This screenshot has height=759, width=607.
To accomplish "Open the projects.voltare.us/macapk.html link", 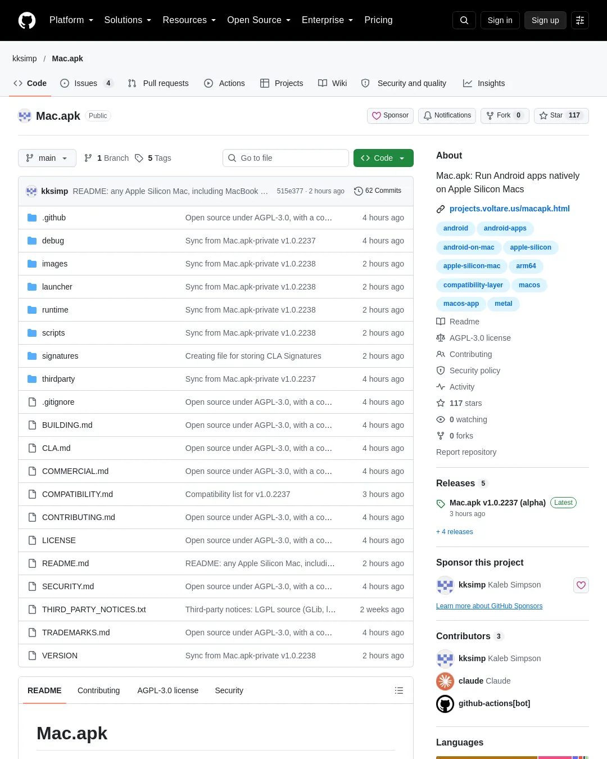I will tap(509, 209).
